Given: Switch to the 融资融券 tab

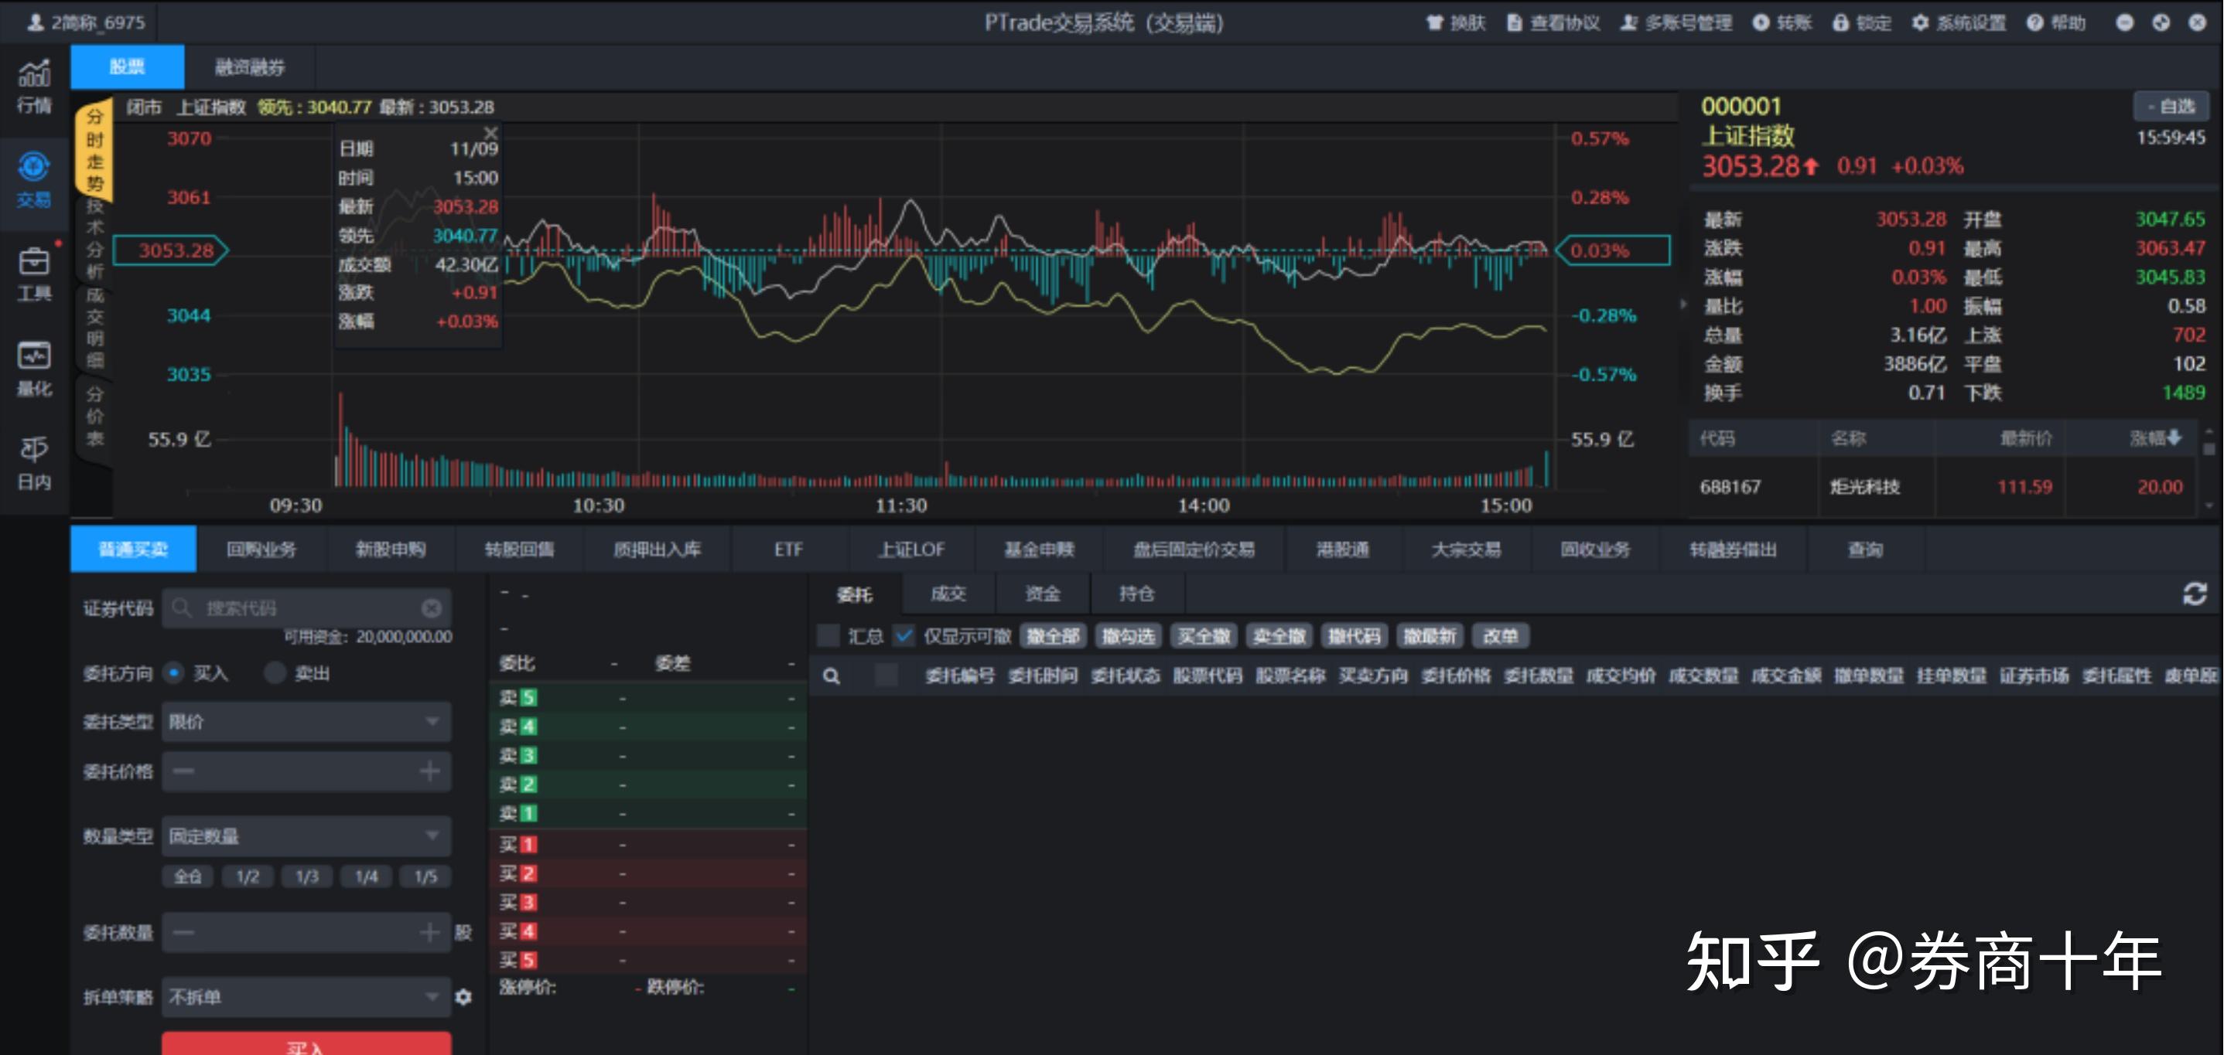Looking at the screenshot, I should click(250, 66).
